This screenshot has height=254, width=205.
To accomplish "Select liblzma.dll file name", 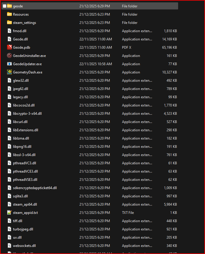I will tap(21, 138).
